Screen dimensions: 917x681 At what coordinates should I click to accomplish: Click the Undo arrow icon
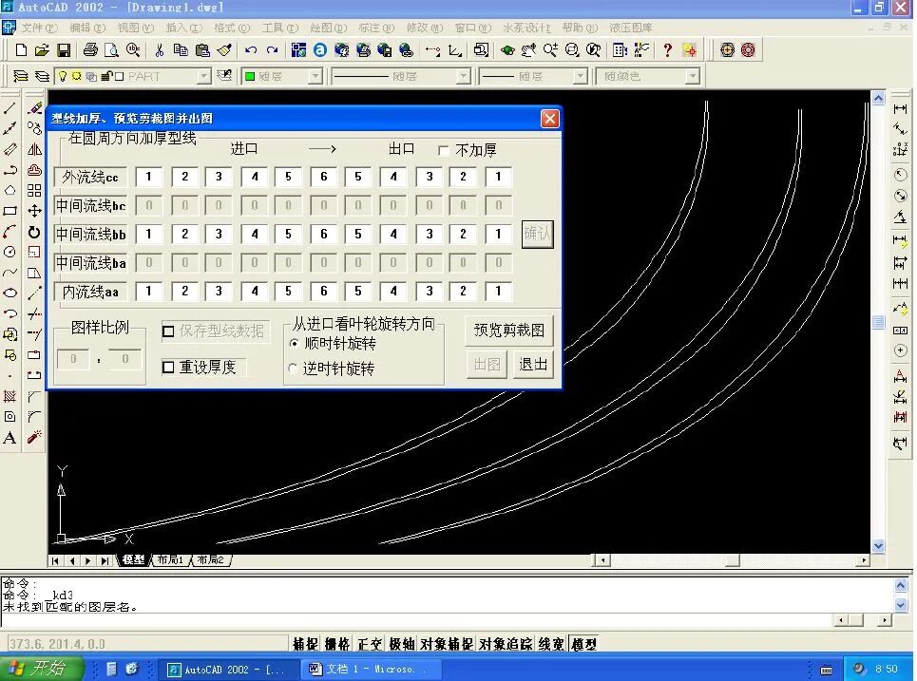click(x=251, y=50)
